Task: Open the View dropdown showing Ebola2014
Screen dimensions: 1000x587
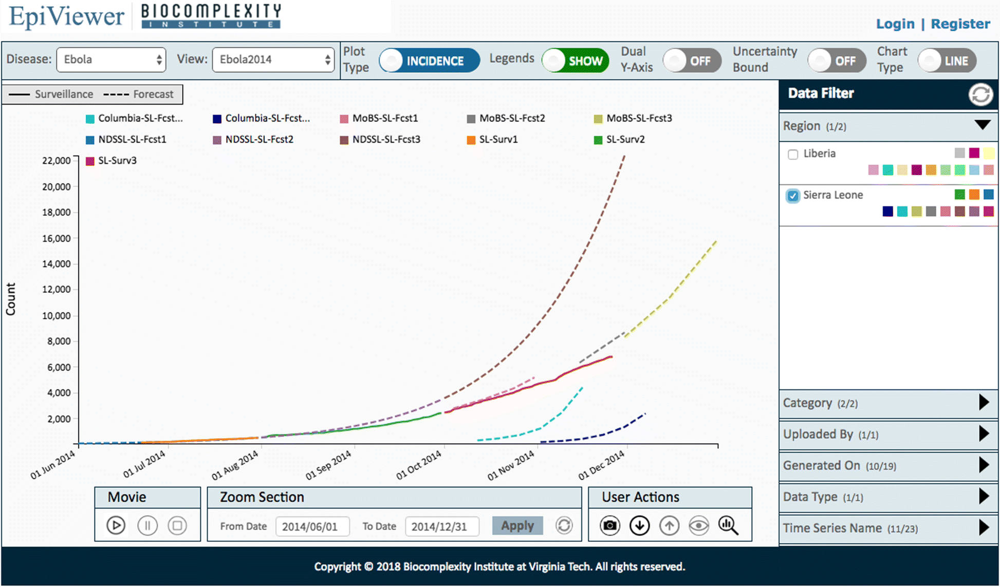Action: 273,60
